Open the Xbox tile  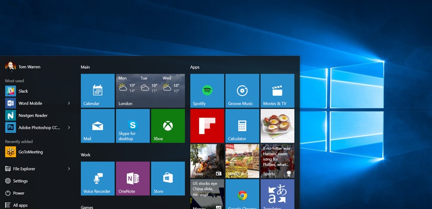click(x=168, y=126)
